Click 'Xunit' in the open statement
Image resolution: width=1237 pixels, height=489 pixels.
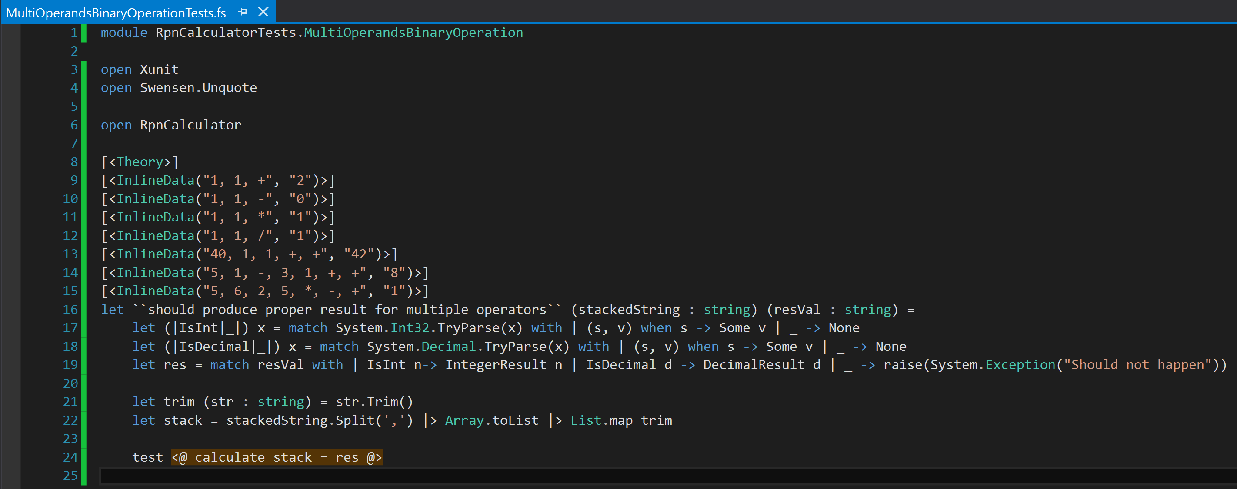point(160,69)
